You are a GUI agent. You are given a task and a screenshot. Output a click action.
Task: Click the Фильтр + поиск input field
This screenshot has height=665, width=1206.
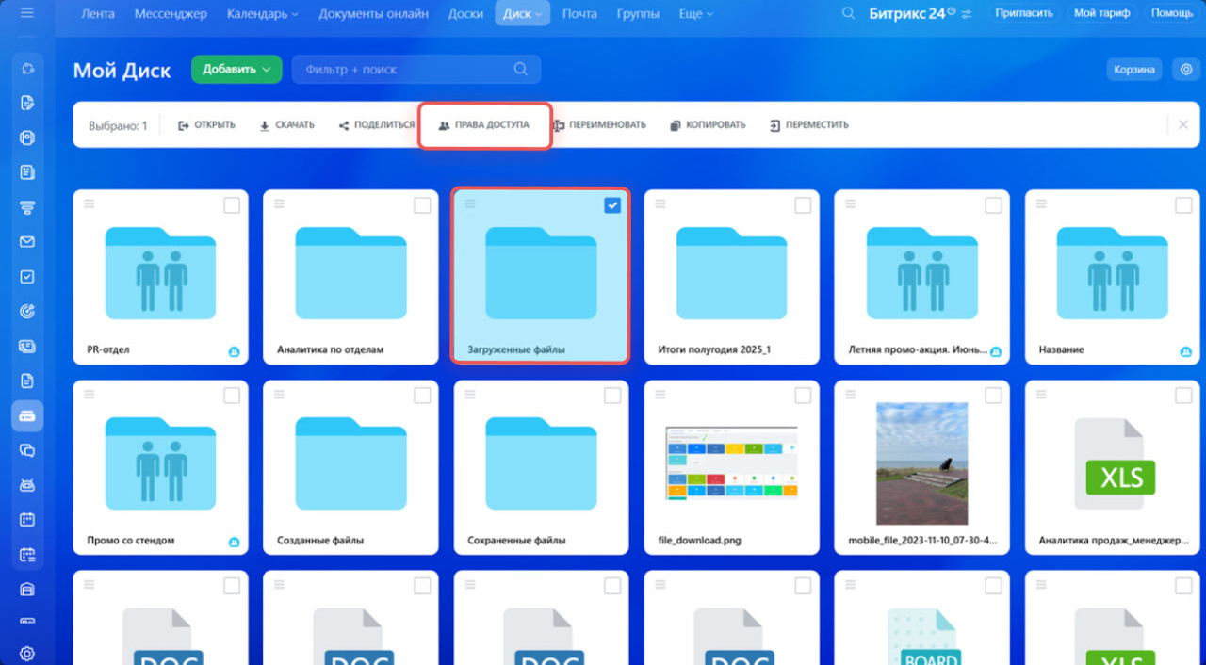(416, 69)
